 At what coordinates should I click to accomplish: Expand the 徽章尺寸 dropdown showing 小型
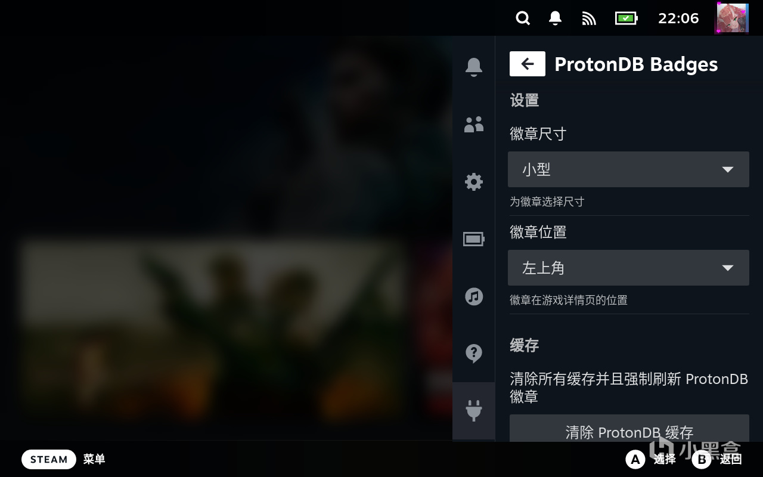tap(628, 169)
